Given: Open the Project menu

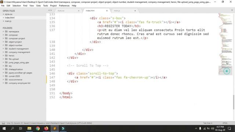Looking at the screenshot, I should click(x=53, y=6).
